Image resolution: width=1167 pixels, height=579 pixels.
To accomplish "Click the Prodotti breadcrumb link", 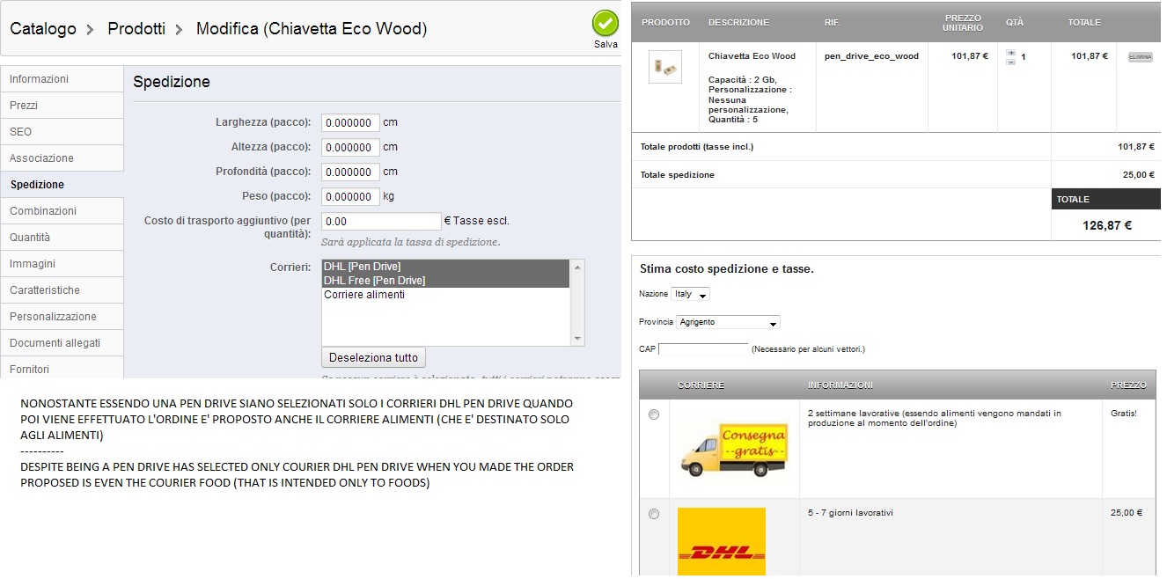I will coord(136,29).
